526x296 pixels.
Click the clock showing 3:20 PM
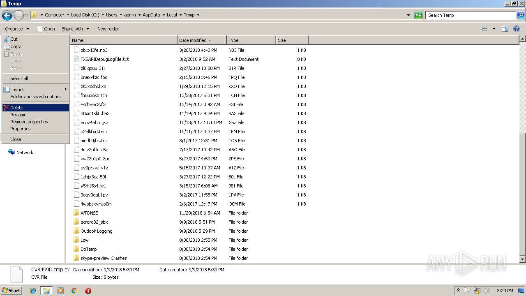pos(505,291)
